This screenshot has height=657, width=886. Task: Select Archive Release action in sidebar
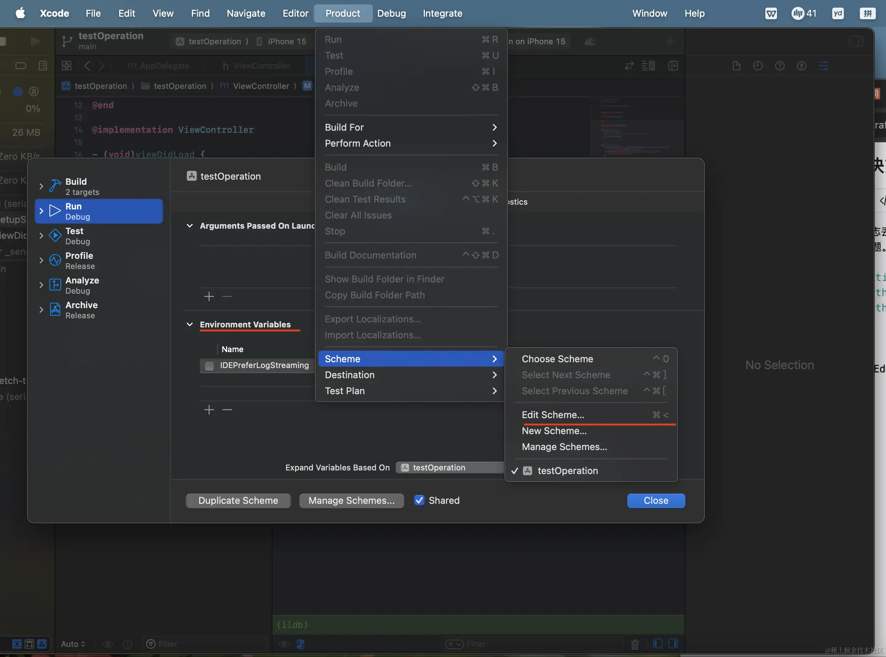click(99, 310)
